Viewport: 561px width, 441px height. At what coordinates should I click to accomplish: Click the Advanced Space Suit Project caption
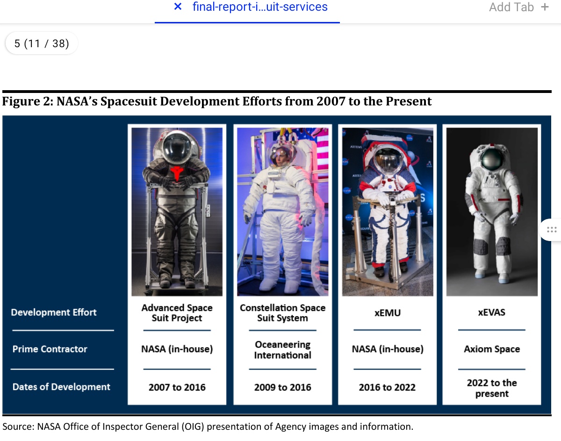pos(177,313)
